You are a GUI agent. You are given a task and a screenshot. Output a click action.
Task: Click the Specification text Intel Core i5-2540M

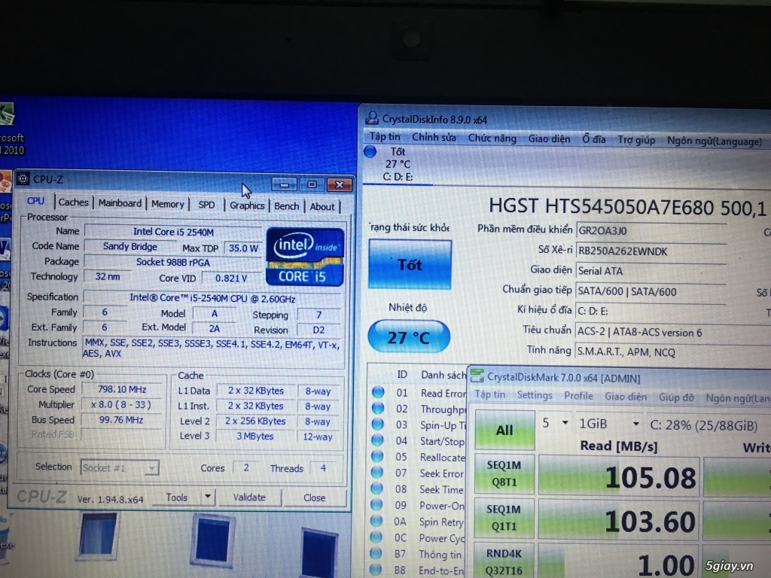(x=212, y=298)
